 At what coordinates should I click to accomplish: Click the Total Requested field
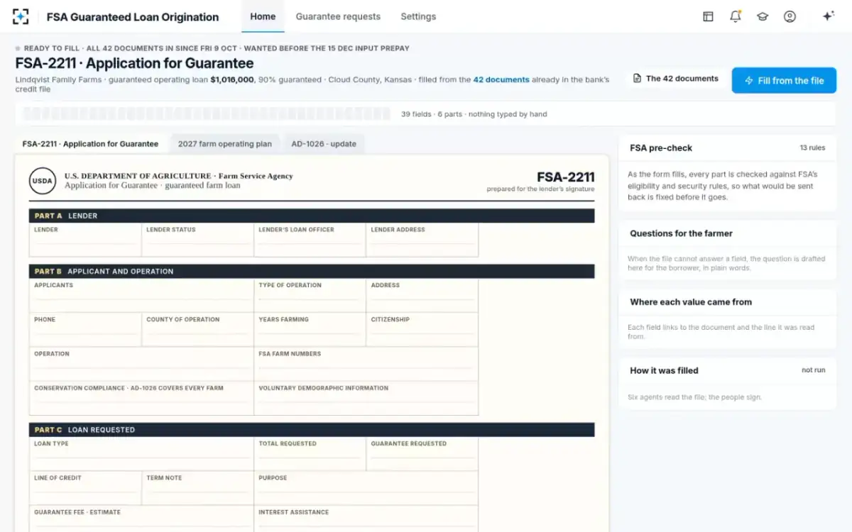point(310,454)
